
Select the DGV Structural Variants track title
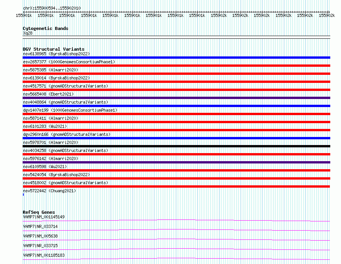click(54, 49)
